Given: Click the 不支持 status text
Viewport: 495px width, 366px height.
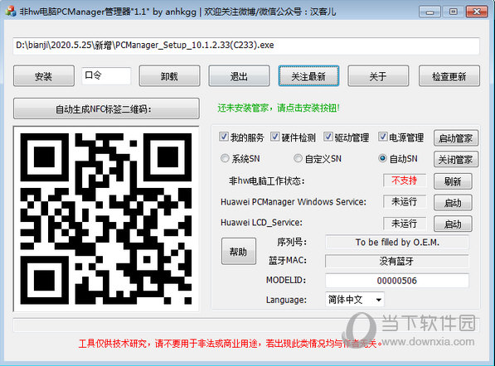Looking at the screenshot, I should [x=404, y=181].
